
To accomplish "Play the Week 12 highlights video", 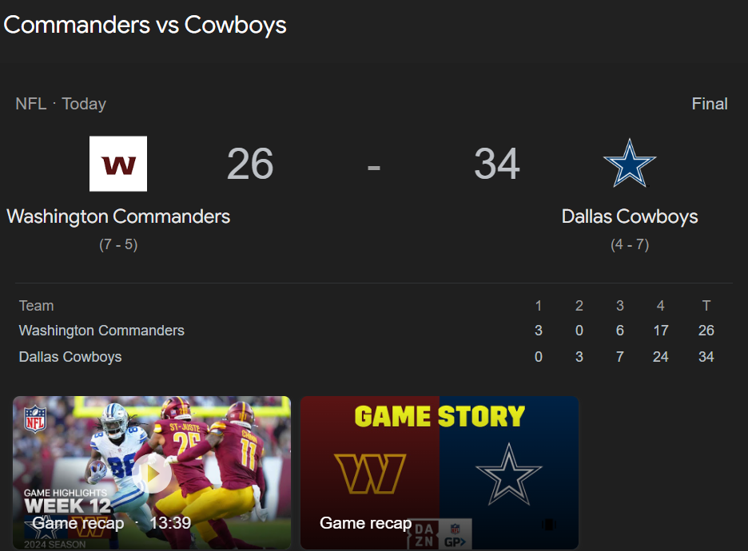I will pyautogui.click(x=152, y=474).
